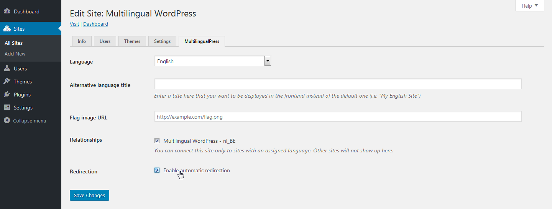Click the Save Changes button
This screenshot has height=209, width=552.
pyautogui.click(x=90, y=195)
